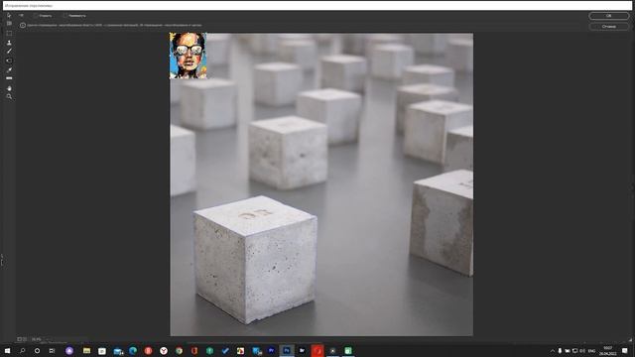Click the info hint icon
This screenshot has width=635, height=357.
click(x=23, y=25)
